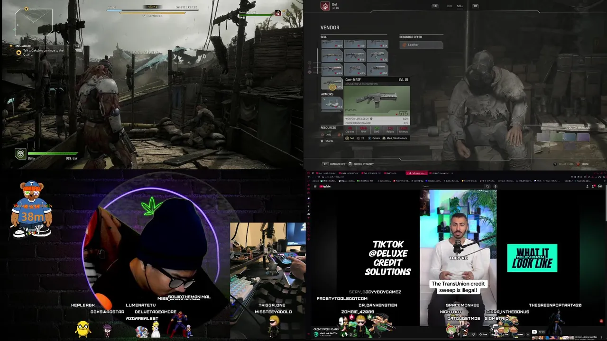Screen dimensions: 607x341
Task: Click the bear 38m timer widget
Action: (x=32, y=209)
